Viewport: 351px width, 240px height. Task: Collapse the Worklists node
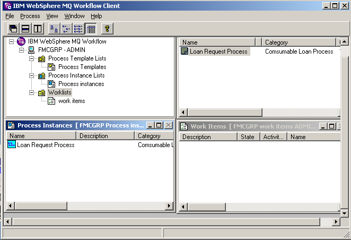pyautogui.click(x=32, y=92)
